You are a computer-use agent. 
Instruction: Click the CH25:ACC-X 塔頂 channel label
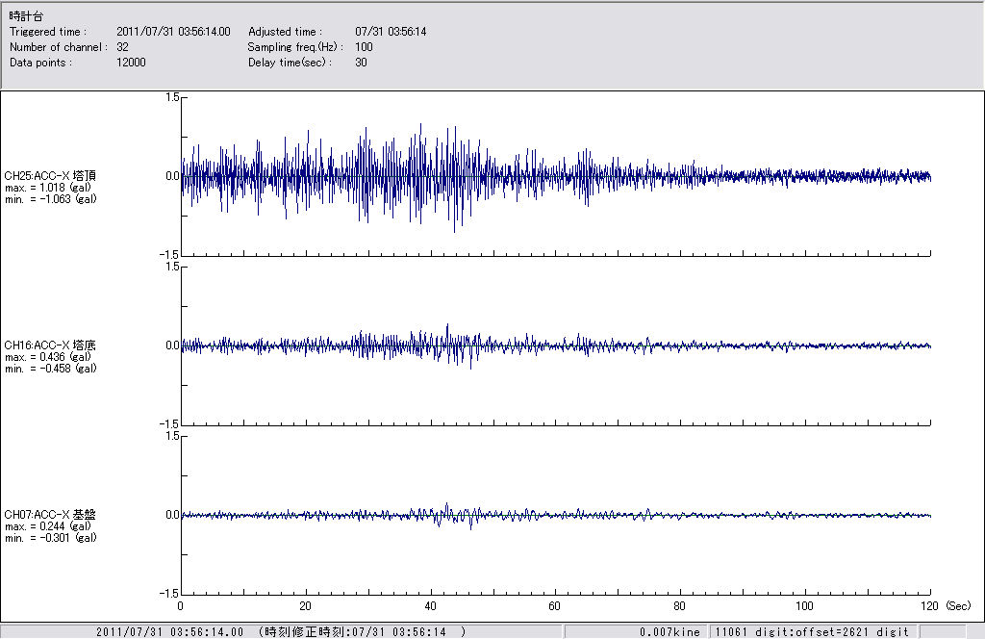[50, 175]
